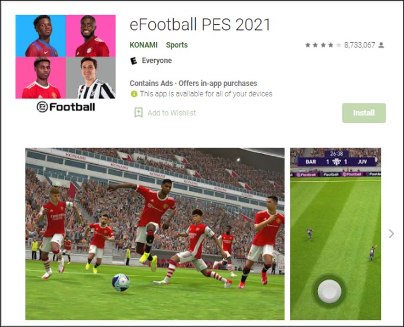Click the 8,733,067 ratings count
Screen dimensions: 404x327
click(x=360, y=46)
